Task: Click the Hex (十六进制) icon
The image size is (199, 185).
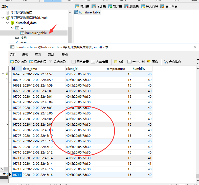Action: [129, 62]
